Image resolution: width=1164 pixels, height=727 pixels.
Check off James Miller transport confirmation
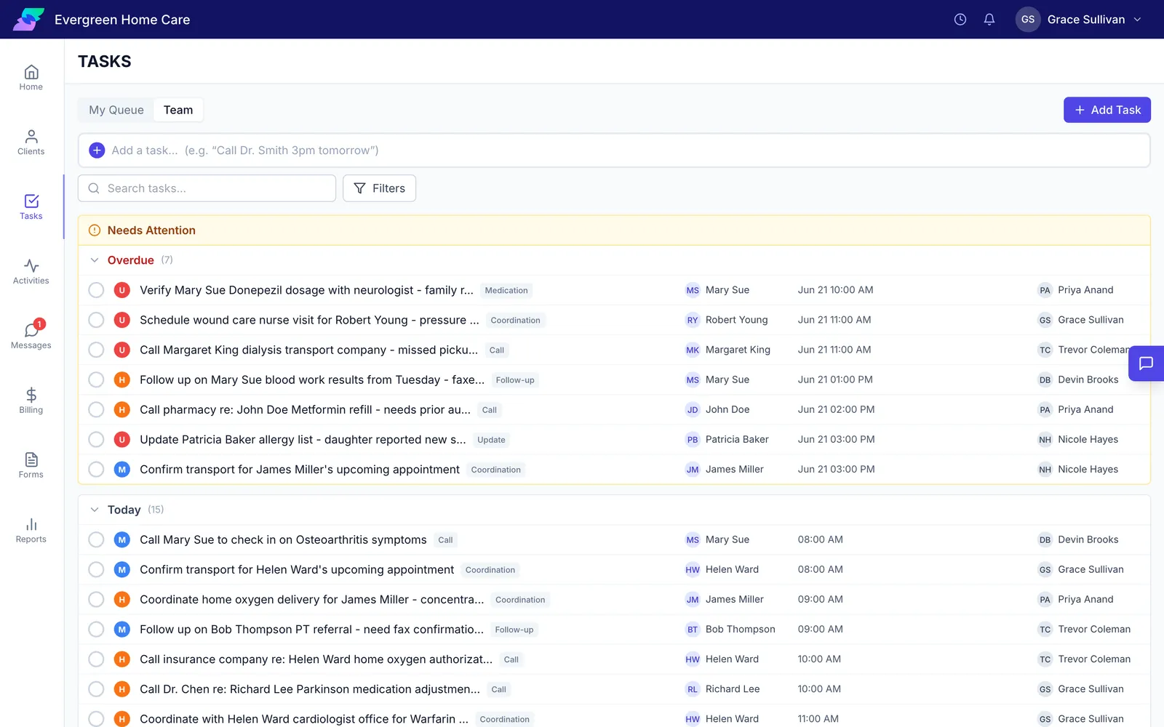pos(96,470)
